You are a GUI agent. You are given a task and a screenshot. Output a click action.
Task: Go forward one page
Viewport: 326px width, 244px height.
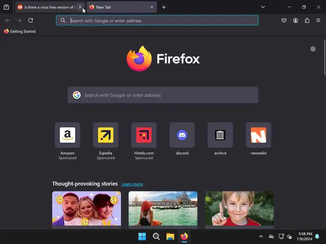19,20
